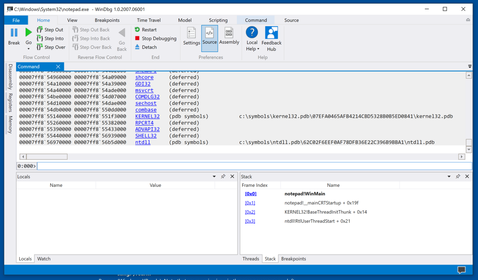Focus the command input field
478x280 pixels.
[254, 166]
